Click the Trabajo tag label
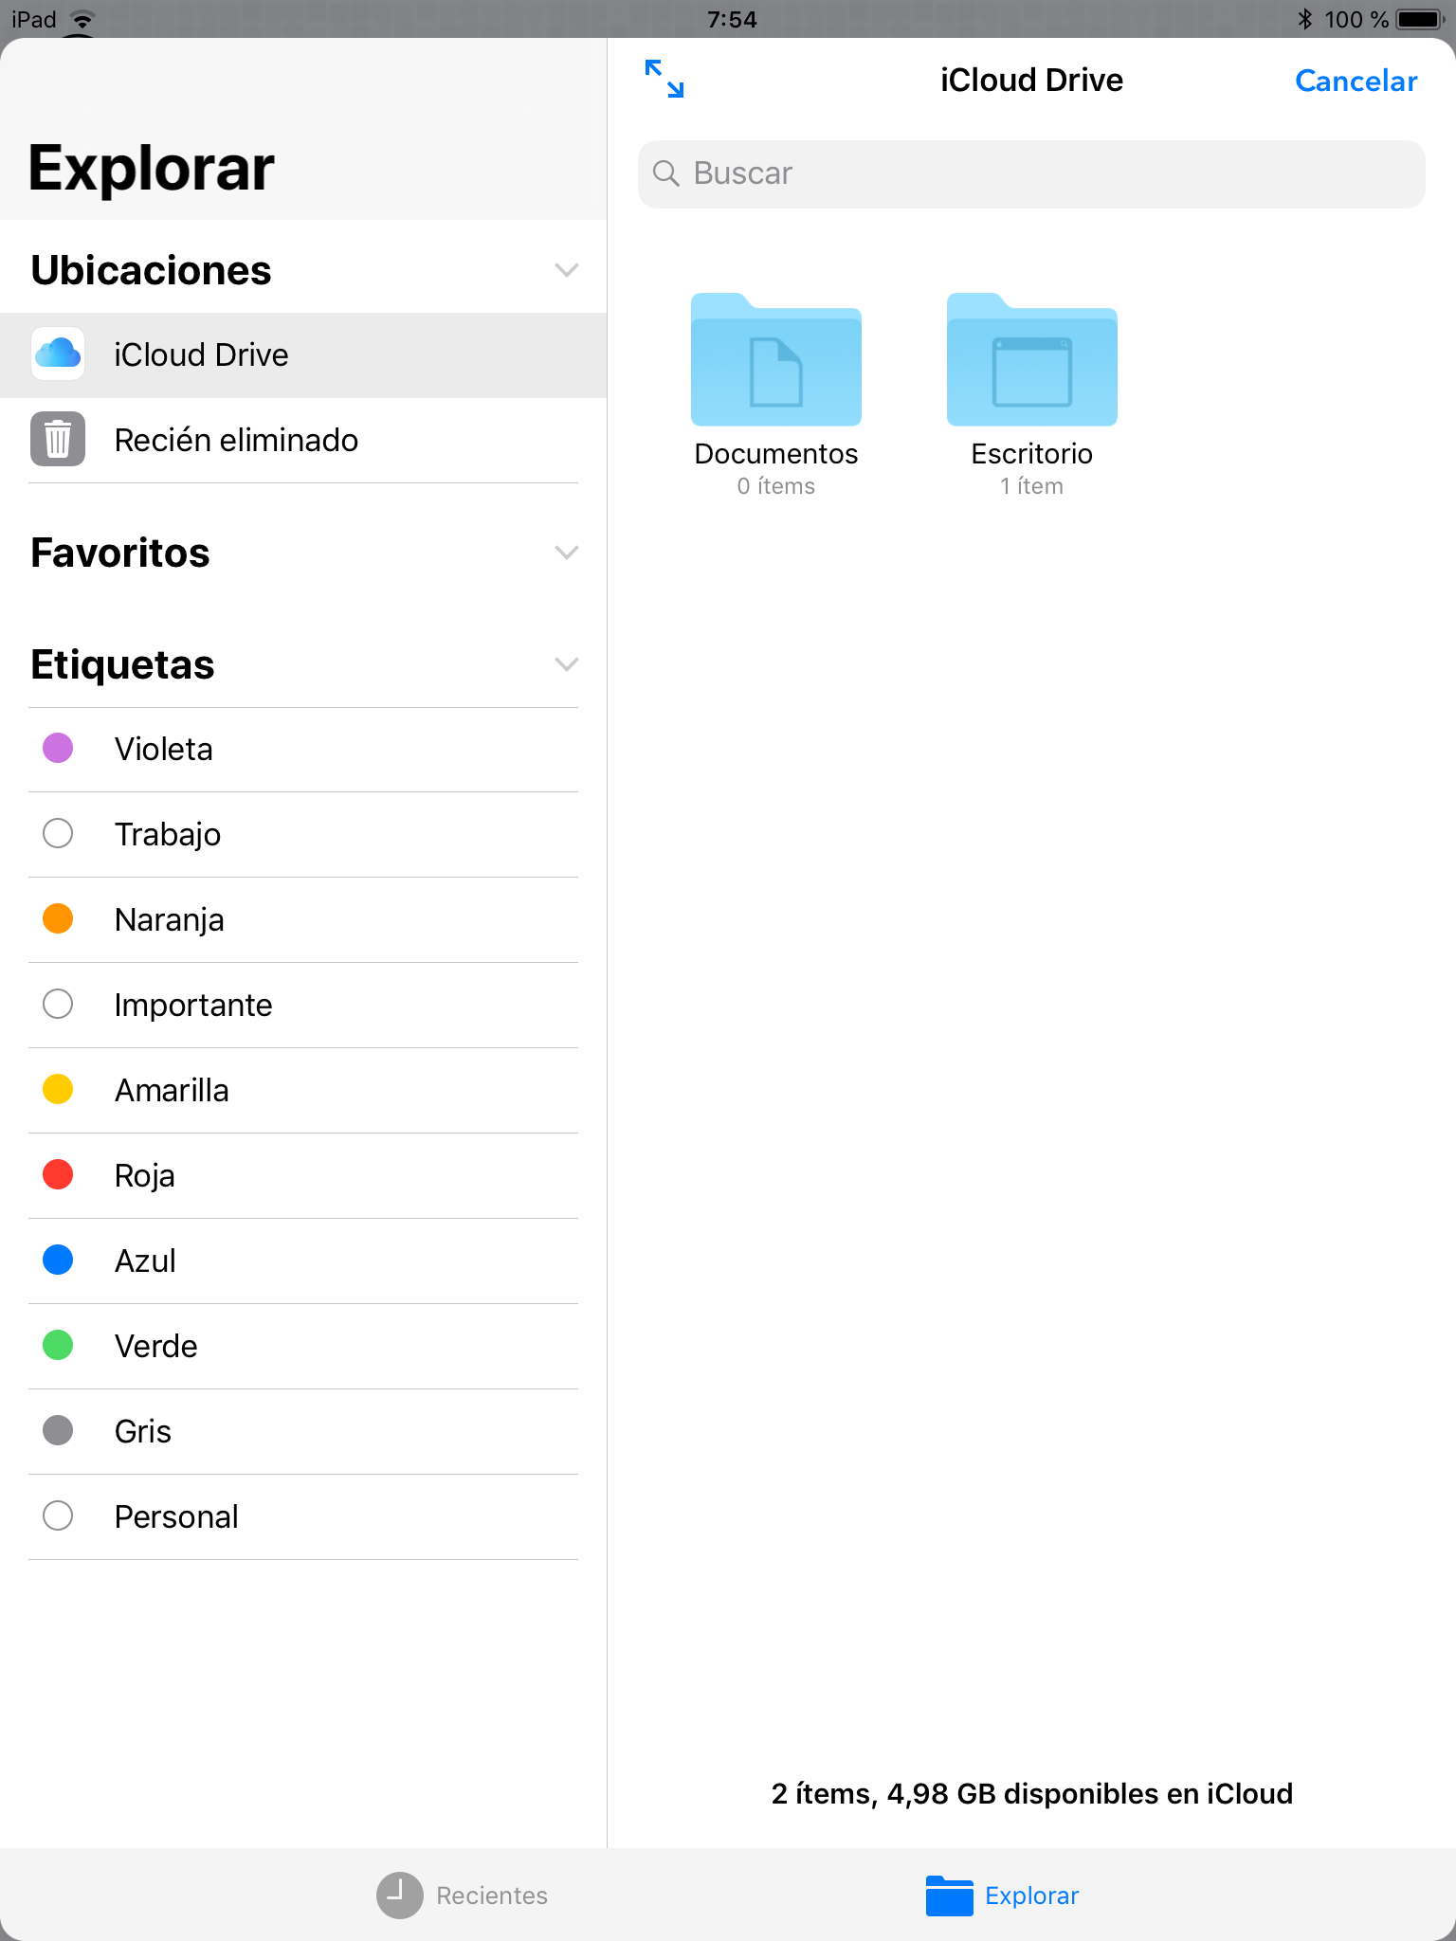The image size is (1456, 1941). coord(168,835)
